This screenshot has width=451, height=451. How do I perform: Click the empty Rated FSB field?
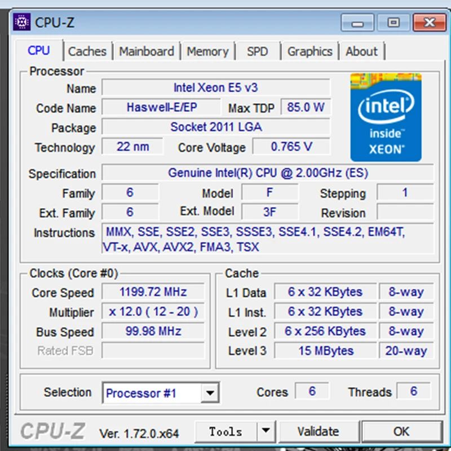pyautogui.click(x=153, y=351)
